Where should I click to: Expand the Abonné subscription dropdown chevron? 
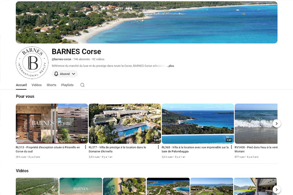point(73,74)
